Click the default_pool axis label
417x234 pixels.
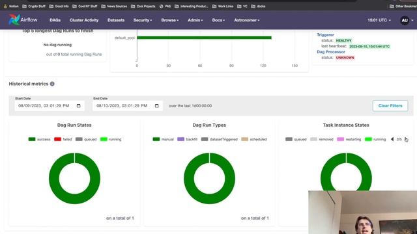[x=124, y=38]
